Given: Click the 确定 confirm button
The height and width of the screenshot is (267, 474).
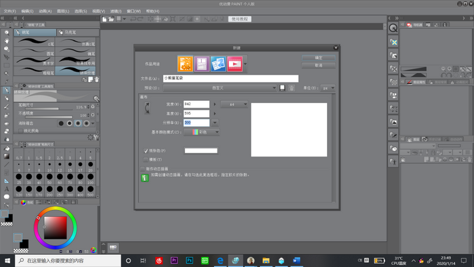Looking at the screenshot, I should 319,58.
